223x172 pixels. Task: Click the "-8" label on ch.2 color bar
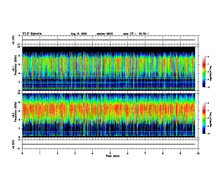click(208, 118)
